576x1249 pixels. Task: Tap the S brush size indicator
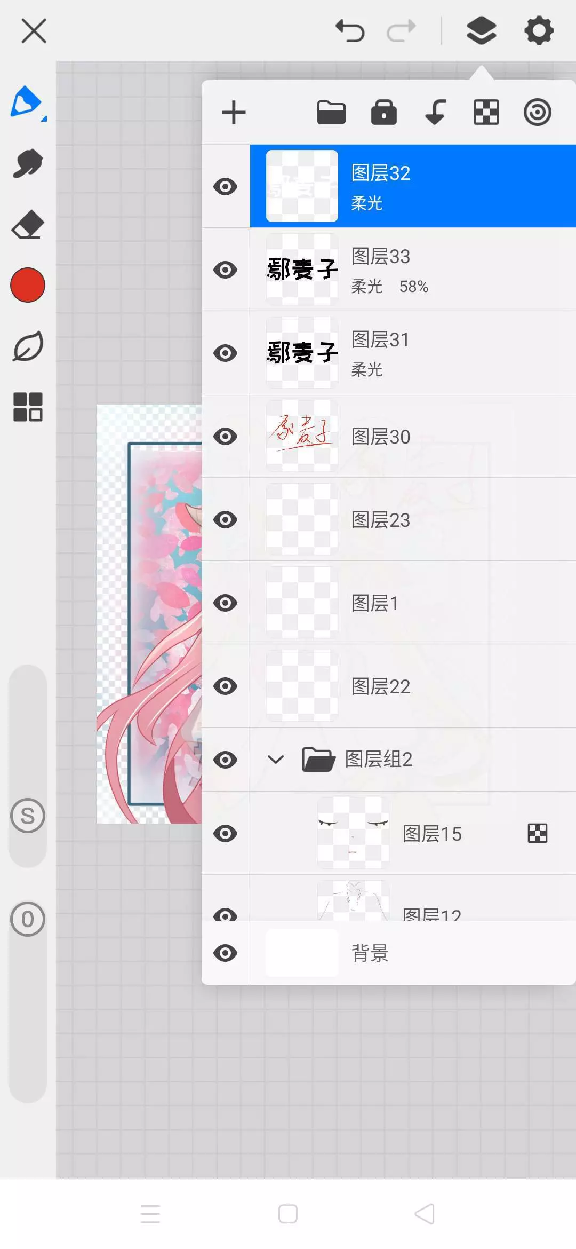click(x=28, y=816)
